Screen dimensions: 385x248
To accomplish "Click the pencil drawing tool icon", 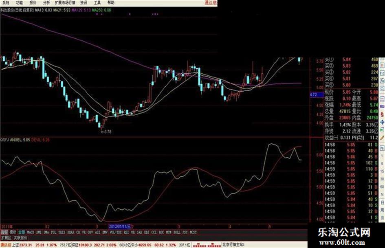I will point(382,138).
